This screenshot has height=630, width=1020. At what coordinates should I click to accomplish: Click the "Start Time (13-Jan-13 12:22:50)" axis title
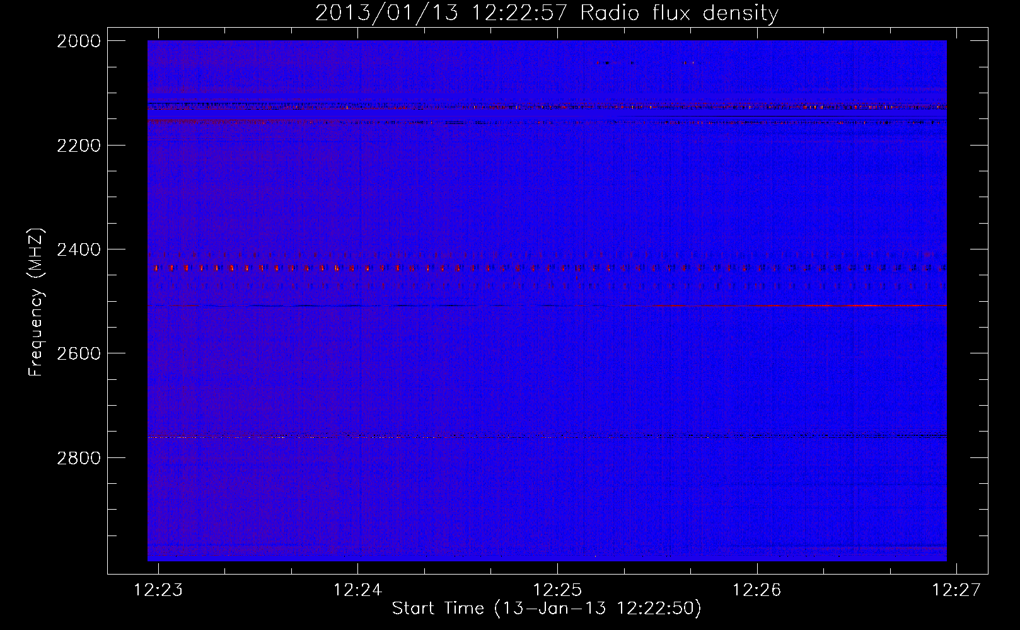click(547, 609)
